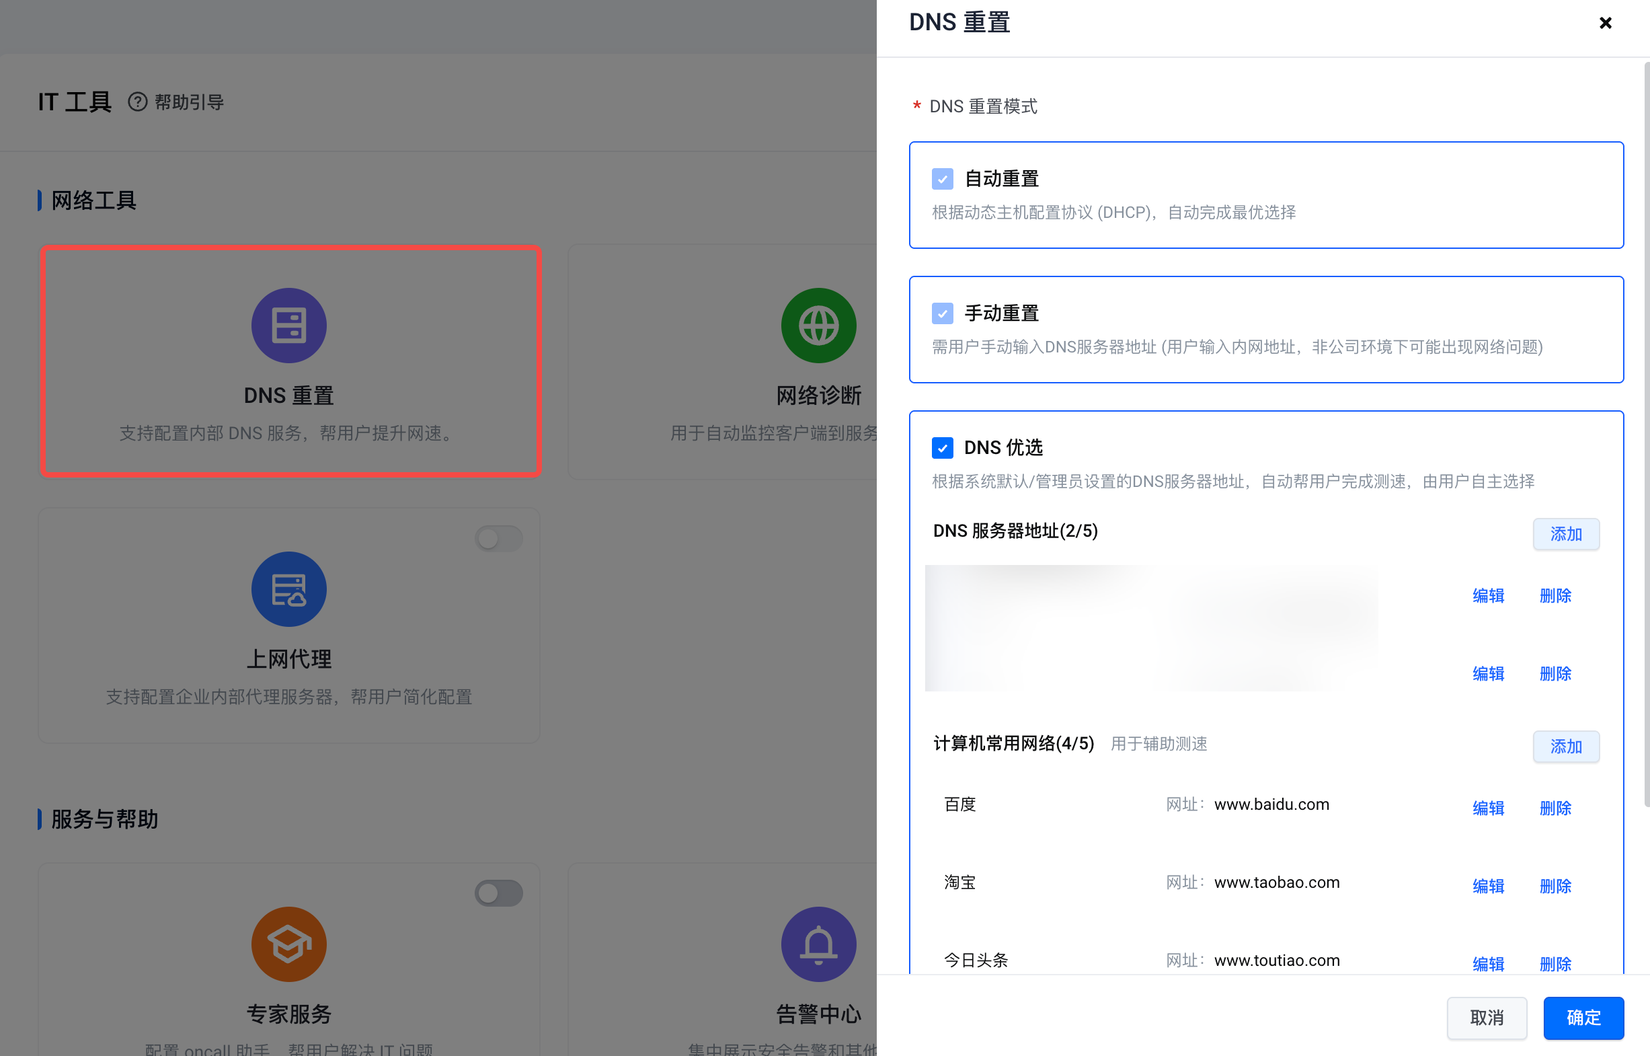Image resolution: width=1650 pixels, height=1056 pixels.
Task: Toggle the 手动重置 checkbox
Action: tap(943, 313)
